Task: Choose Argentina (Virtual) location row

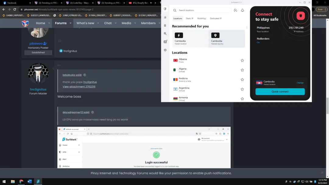Action: [209, 89]
